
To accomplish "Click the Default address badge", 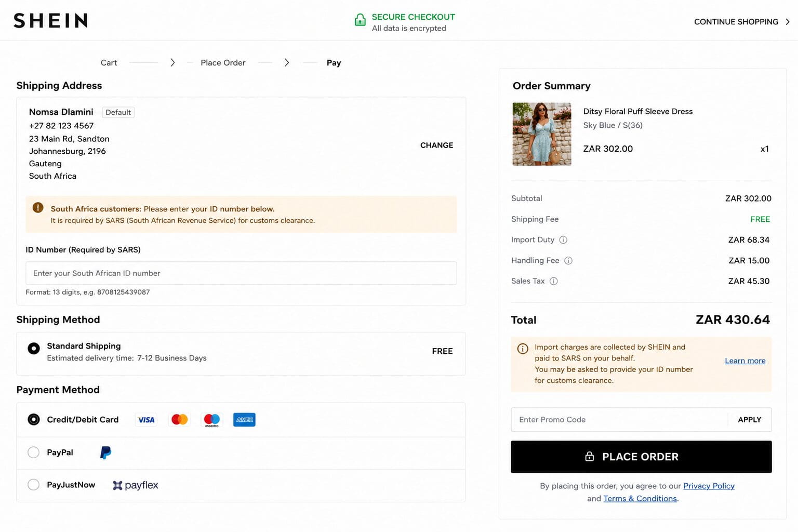I will point(118,112).
